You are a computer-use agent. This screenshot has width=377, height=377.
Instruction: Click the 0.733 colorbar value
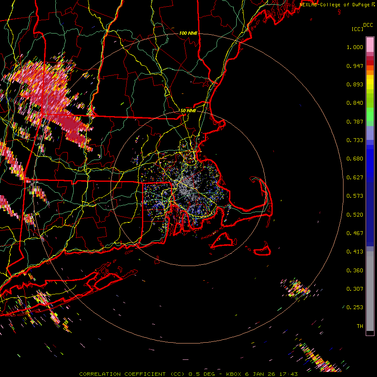tap(355, 140)
